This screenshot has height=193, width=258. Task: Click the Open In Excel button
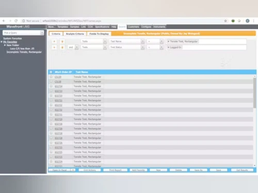59,170
